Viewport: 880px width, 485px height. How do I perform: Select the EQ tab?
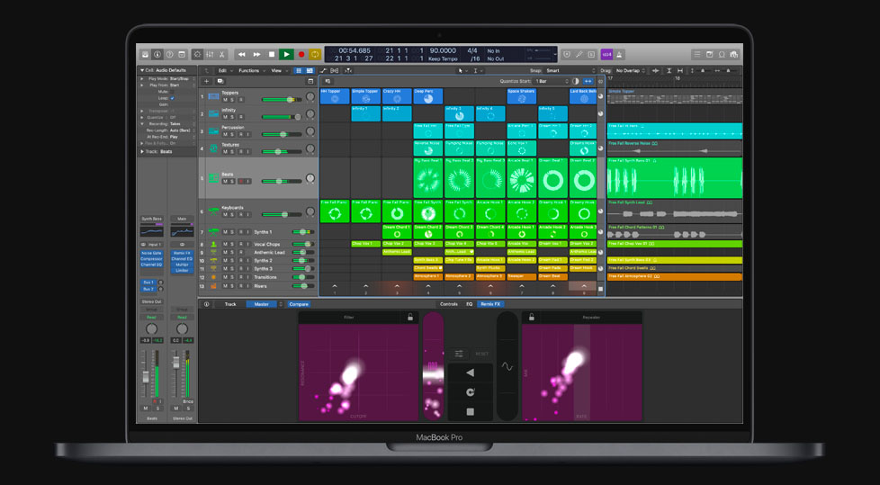(x=470, y=304)
